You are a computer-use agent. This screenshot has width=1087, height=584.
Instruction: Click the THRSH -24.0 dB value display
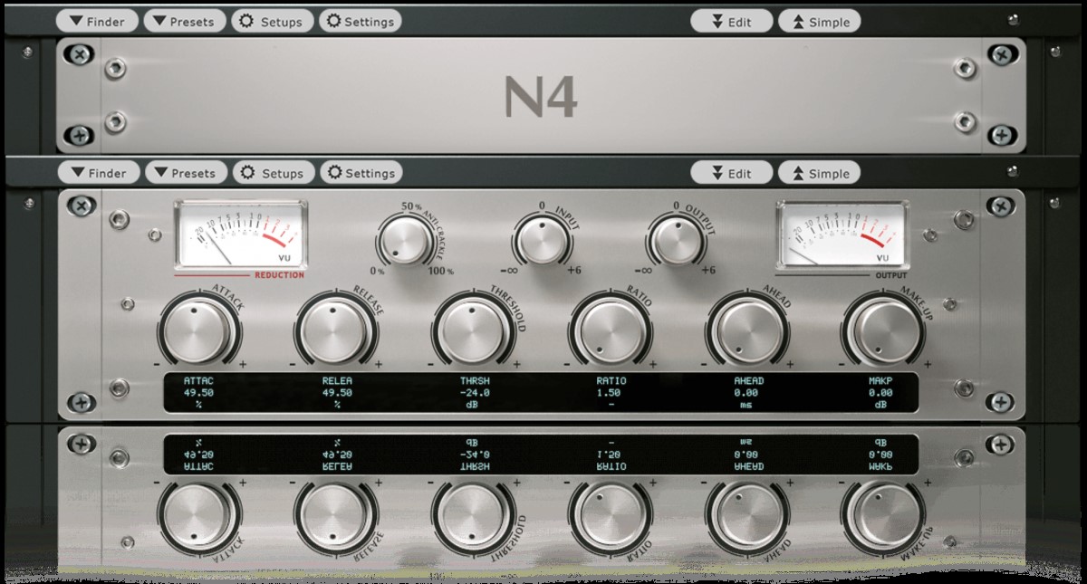tap(475, 393)
